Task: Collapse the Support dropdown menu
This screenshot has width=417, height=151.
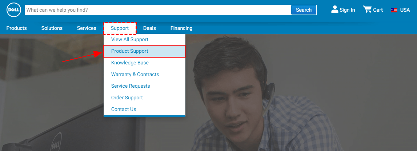Action: coord(120,28)
